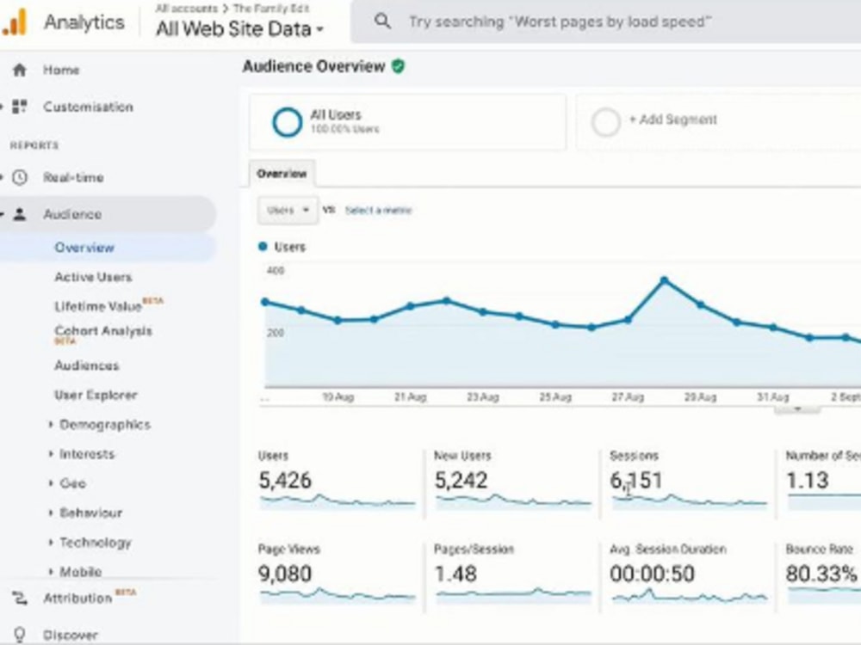Open Customisation menu
Screen dimensions: 861x645
(88, 107)
